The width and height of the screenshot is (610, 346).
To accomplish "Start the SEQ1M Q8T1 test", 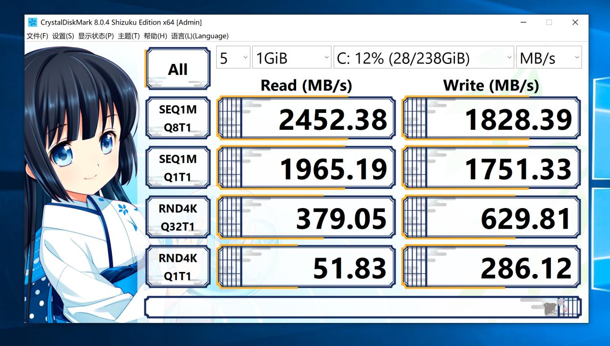I will [178, 117].
